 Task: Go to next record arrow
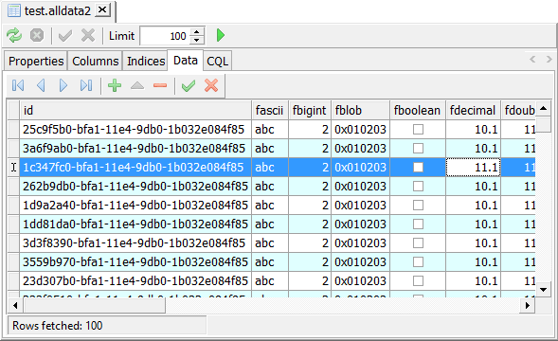click(63, 85)
